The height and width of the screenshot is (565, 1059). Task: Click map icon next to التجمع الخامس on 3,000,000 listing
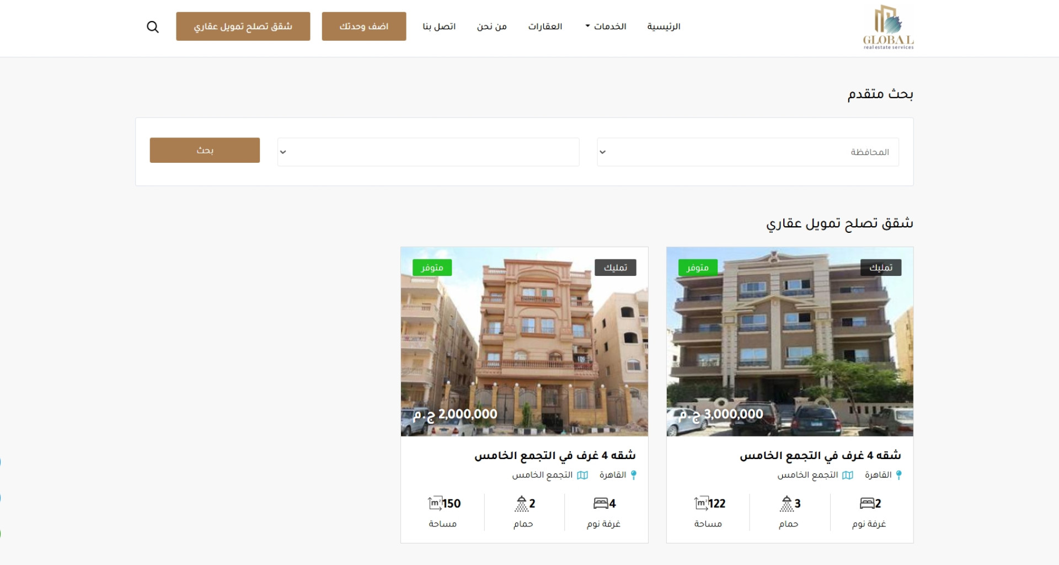pos(848,475)
